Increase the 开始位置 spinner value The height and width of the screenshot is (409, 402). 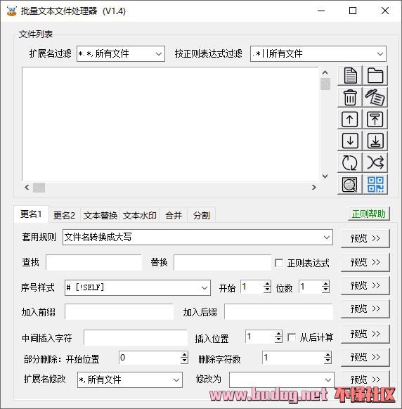(x=184, y=354)
